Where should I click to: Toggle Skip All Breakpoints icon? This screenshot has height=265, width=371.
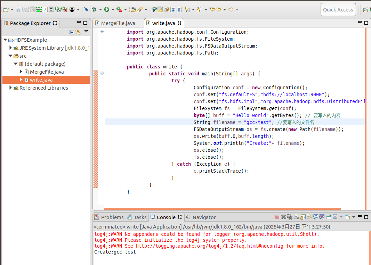coord(86,10)
